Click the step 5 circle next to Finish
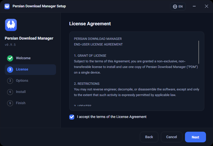213x146 pixels. coord(10,103)
